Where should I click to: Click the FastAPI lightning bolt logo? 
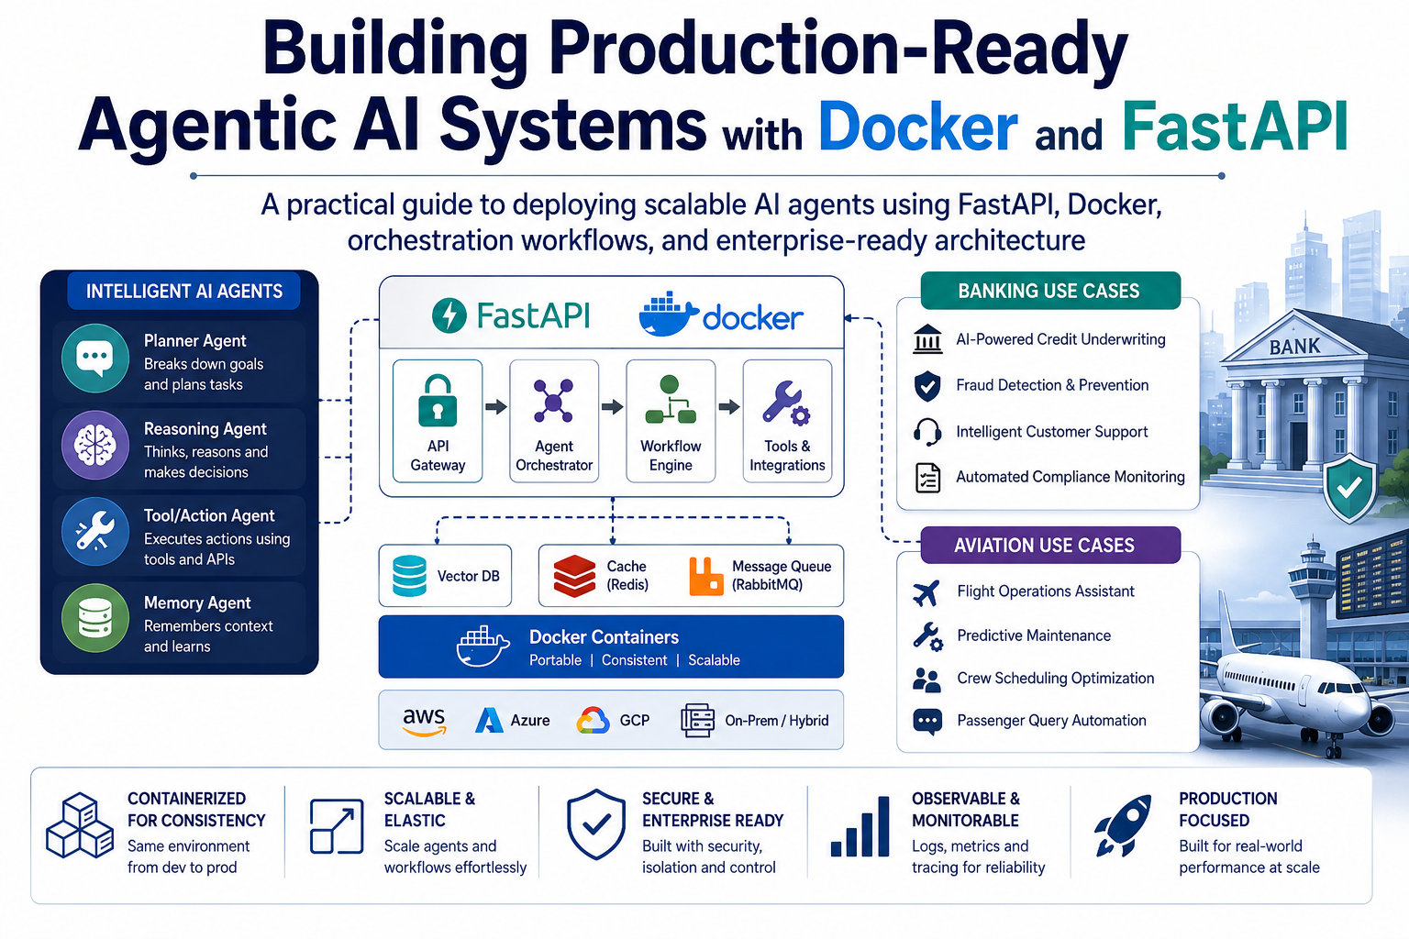click(449, 315)
